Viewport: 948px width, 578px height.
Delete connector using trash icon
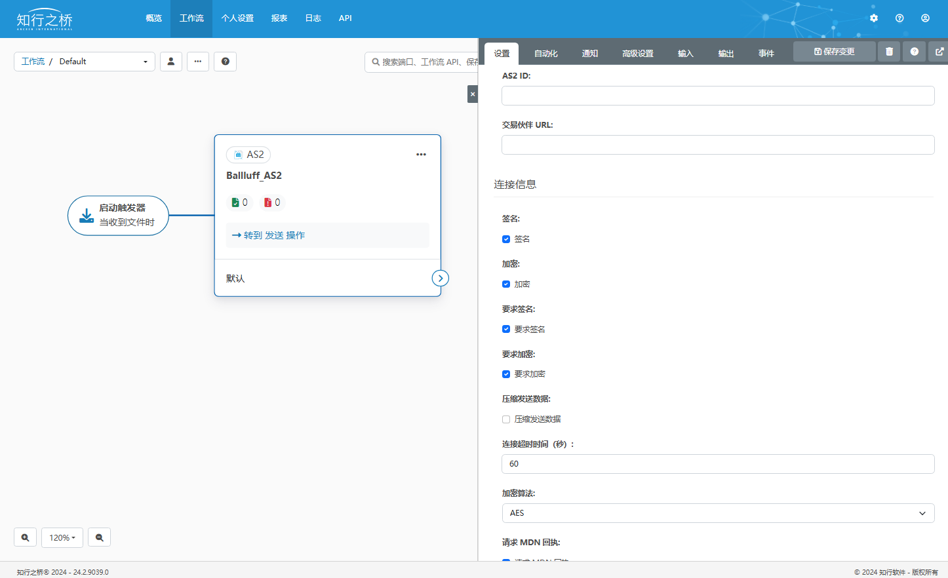(889, 52)
